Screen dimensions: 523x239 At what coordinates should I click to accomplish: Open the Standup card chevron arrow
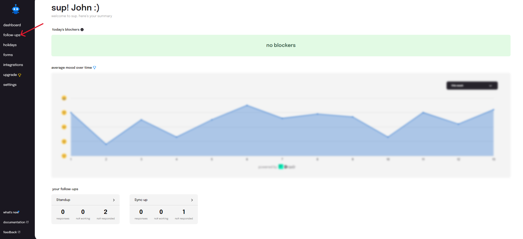pyautogui.click(x=114, y=200)
